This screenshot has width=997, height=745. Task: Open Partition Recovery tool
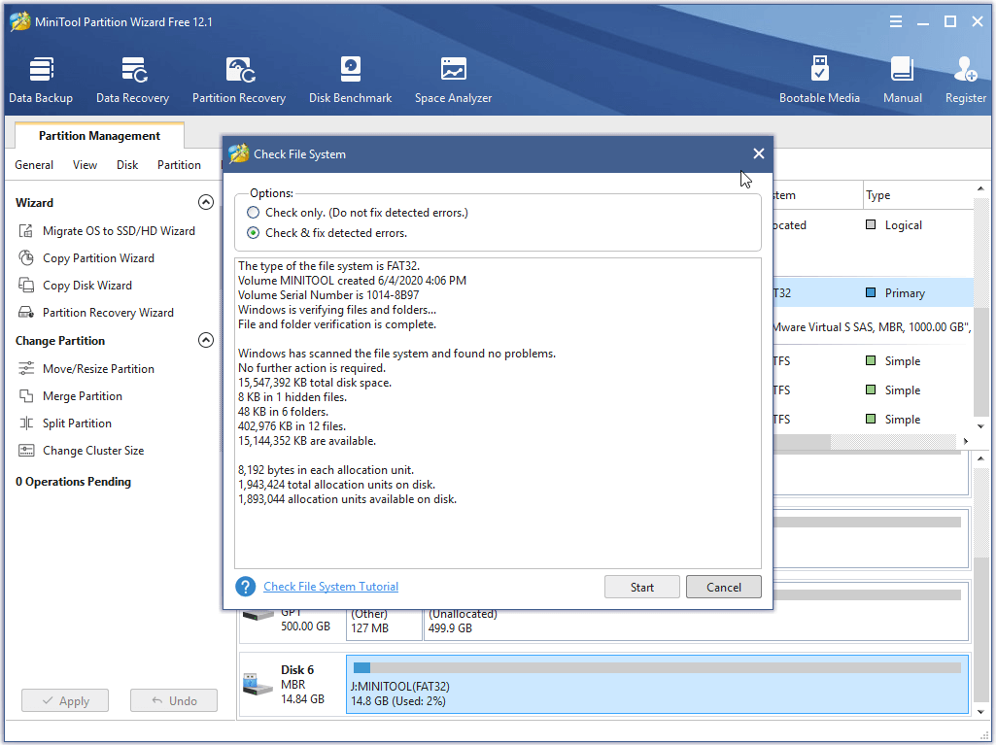click(239, 80)
